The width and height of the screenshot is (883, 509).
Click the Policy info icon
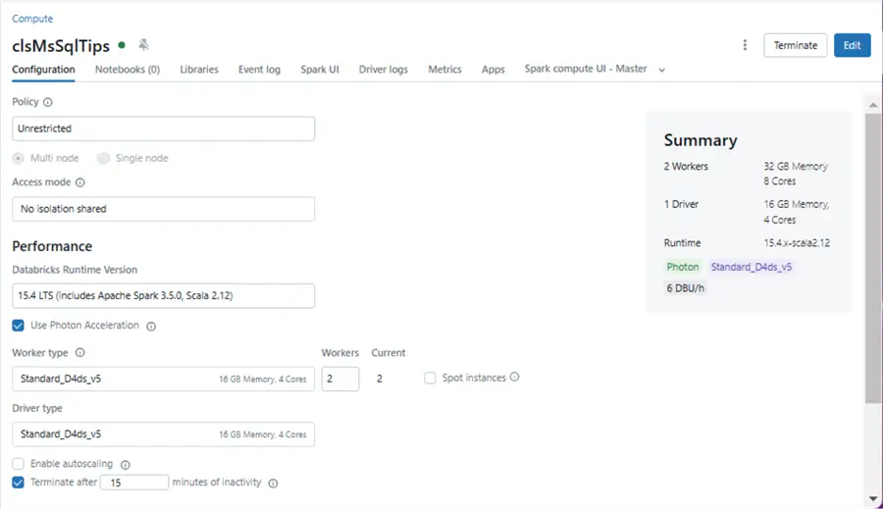48,102
